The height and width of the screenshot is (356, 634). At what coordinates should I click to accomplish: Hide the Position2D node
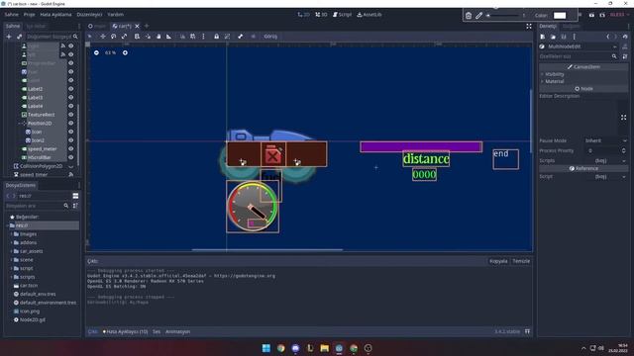point(70,123)
